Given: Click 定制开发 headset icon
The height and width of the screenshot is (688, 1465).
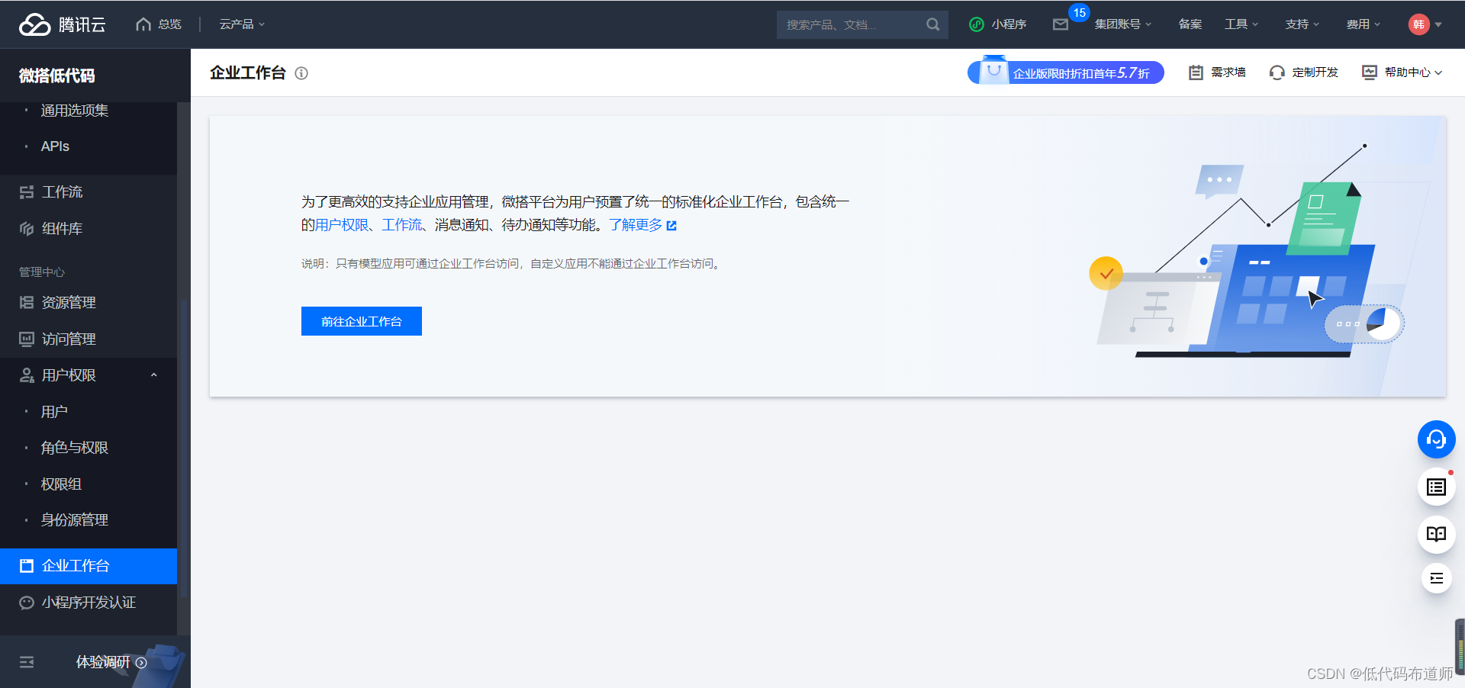Looking at the screenshot, I should [1277, 72].
